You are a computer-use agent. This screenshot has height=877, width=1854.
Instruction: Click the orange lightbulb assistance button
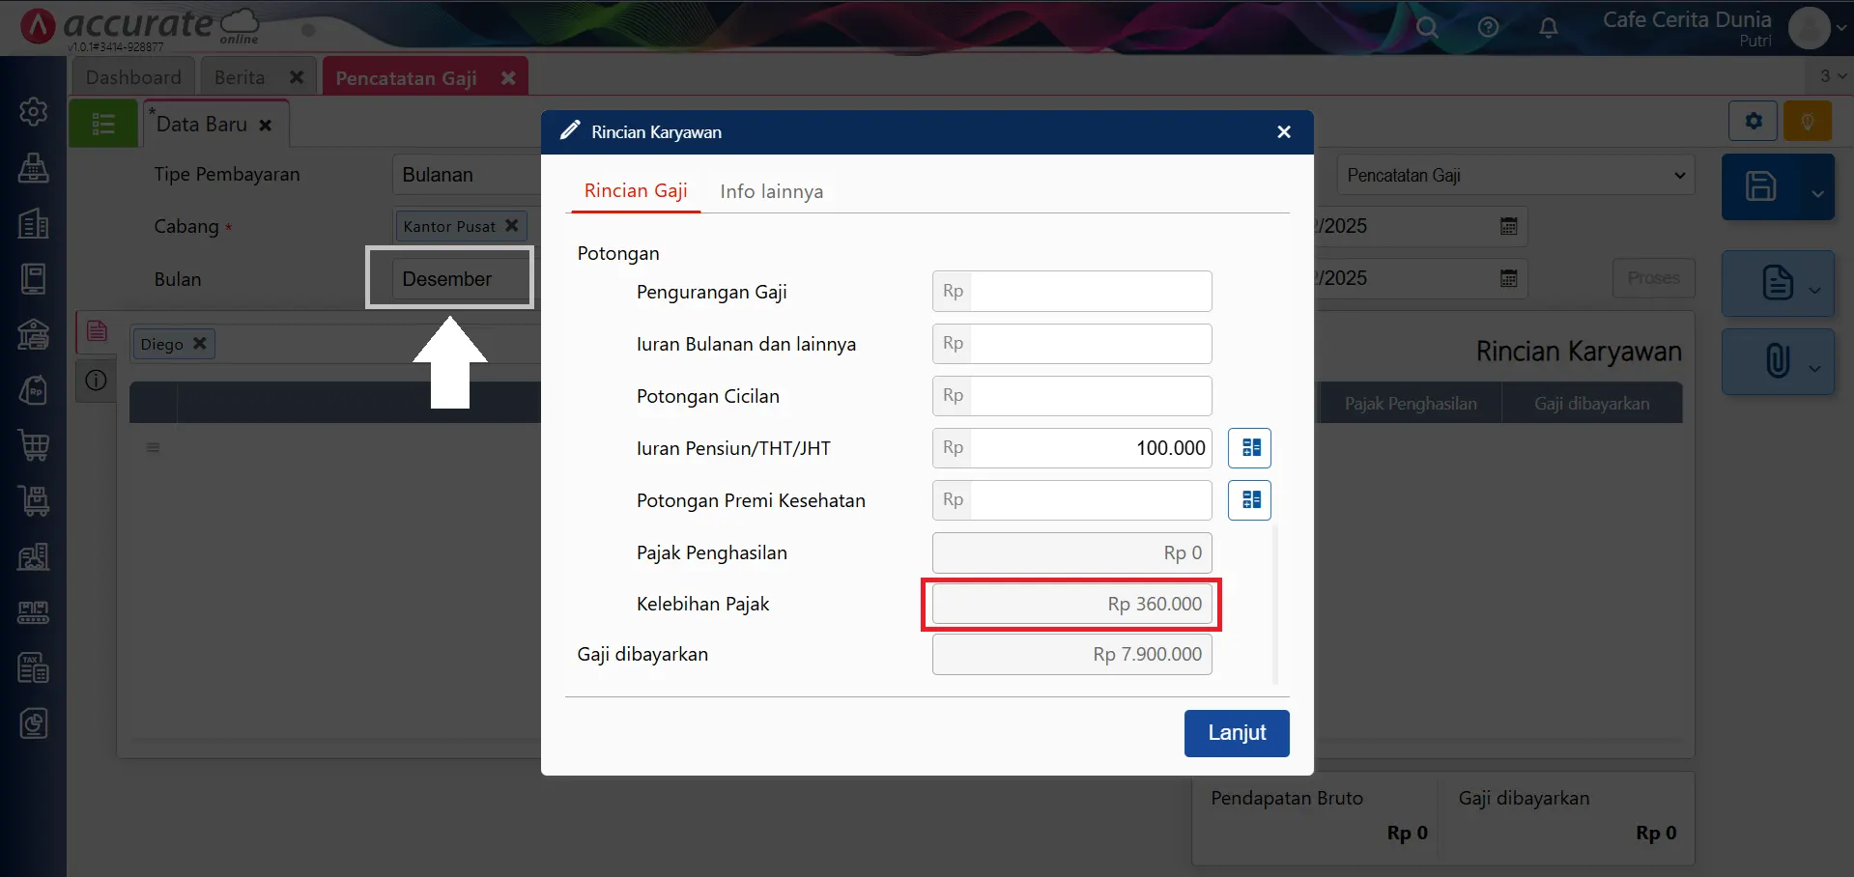(1807, 121)
